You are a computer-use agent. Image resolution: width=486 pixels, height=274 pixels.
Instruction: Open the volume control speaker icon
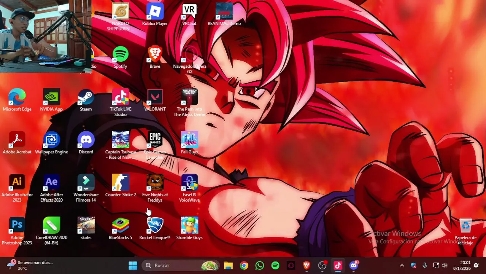pyautogui.click(x=444, y=265)
